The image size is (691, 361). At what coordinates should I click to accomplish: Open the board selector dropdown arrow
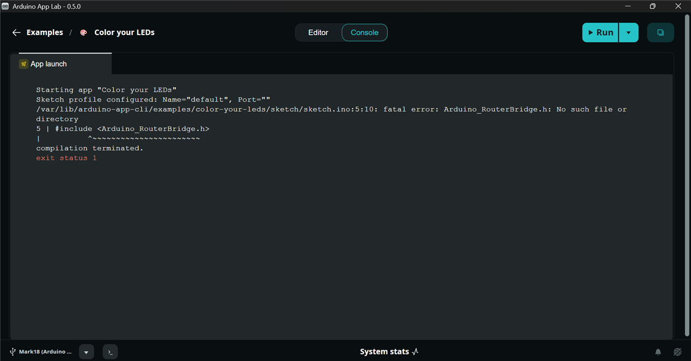pos(86,352)
